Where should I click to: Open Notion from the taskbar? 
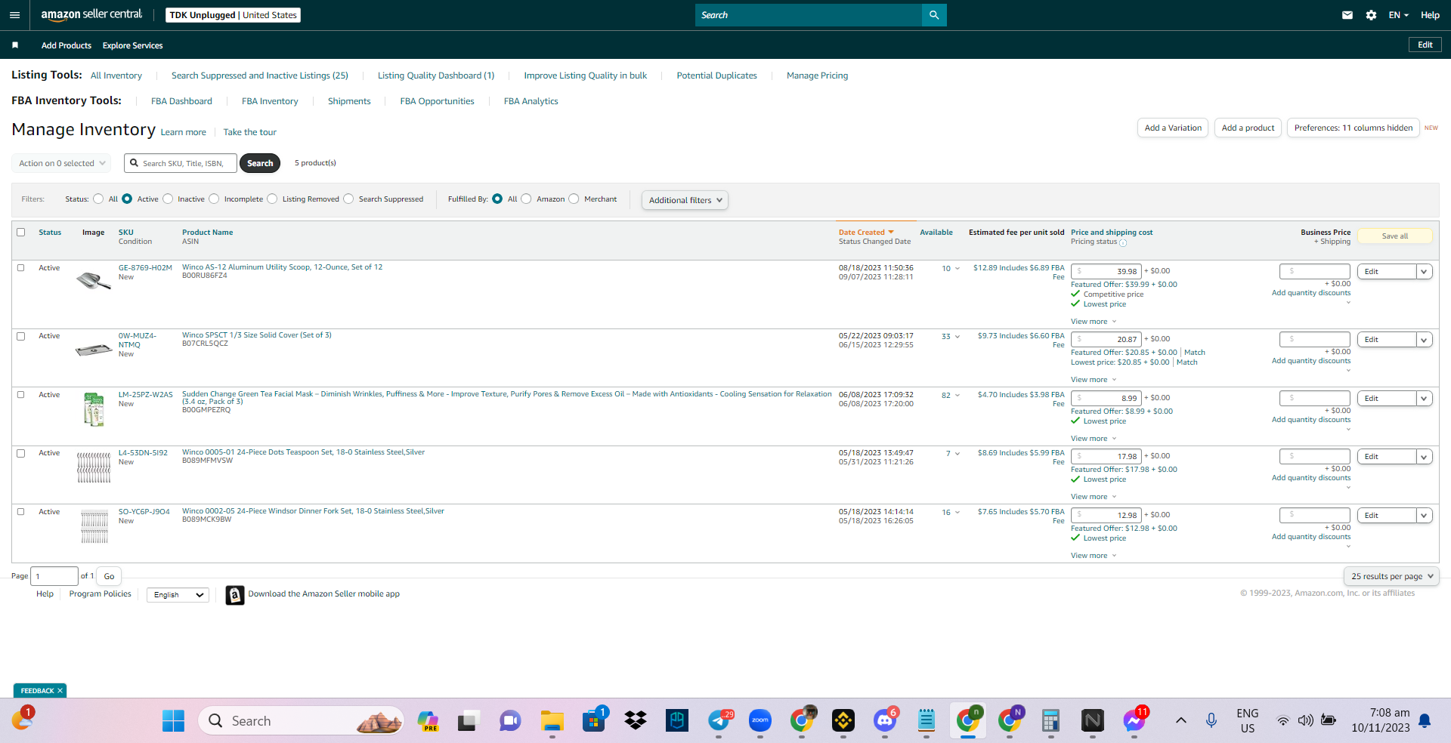click(1093, 721)
